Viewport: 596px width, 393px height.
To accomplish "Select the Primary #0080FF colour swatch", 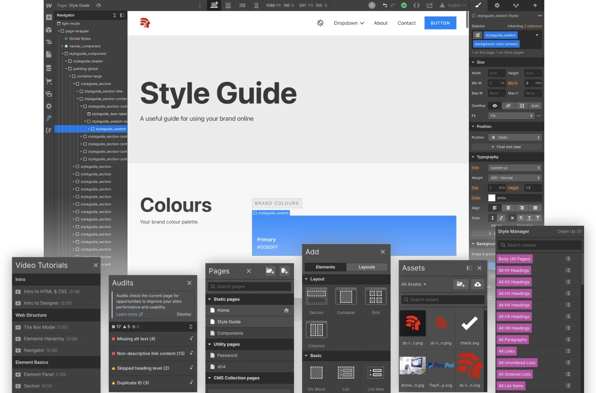I will click(354, 236).
